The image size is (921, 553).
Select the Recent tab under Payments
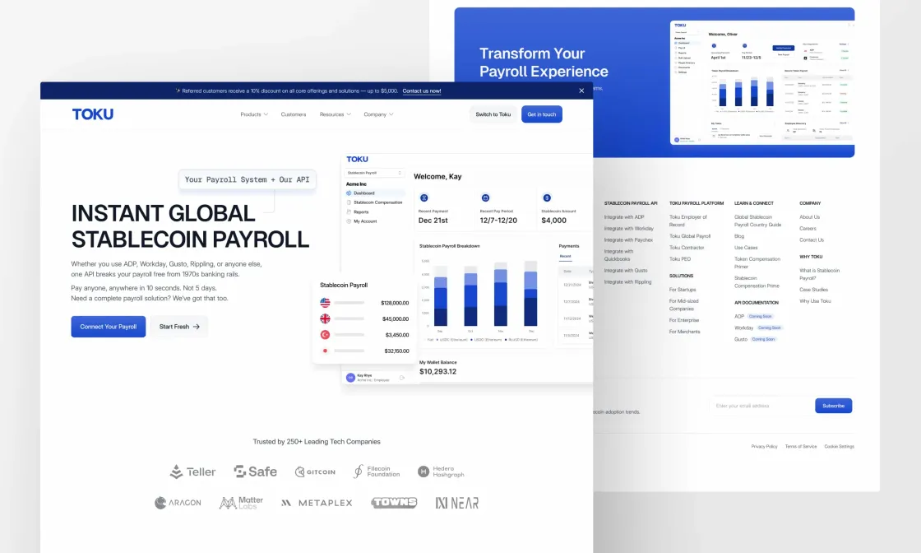pos(565,256)
